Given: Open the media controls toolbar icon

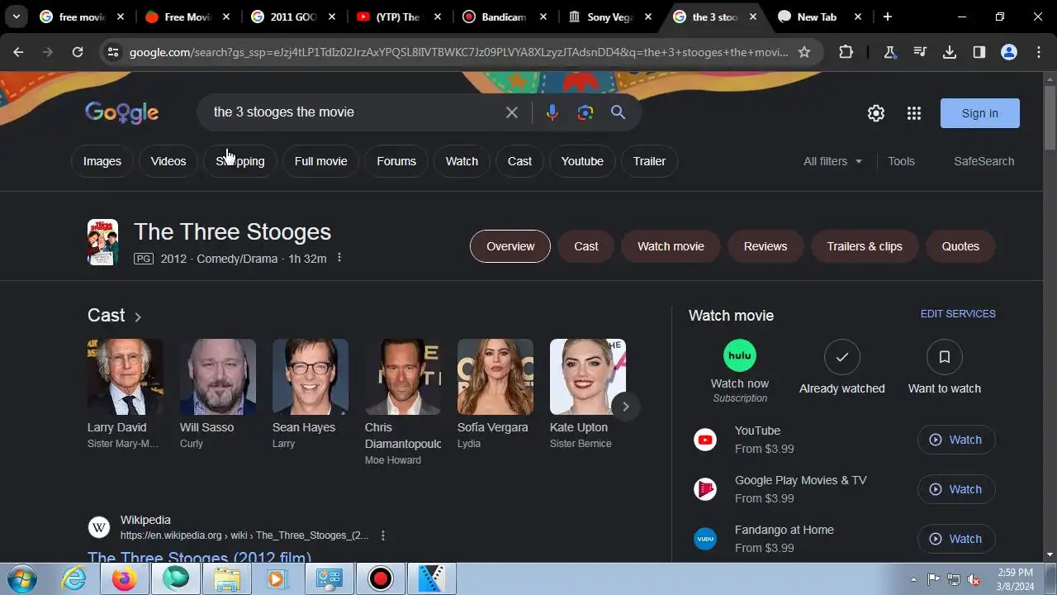Looking at the screenshot, I should pos(920,52).
